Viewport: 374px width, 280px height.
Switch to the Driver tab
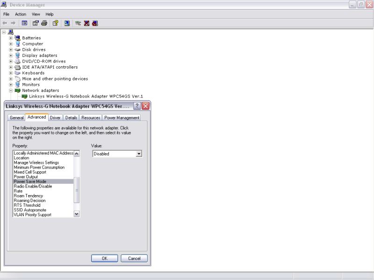(55, 118)
